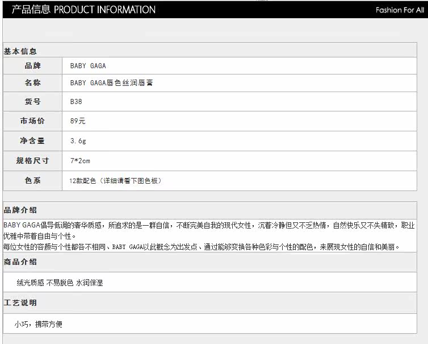Select the text '小巧，携带方便'
The height and width of the screenshot is (344, 428).
38,324
